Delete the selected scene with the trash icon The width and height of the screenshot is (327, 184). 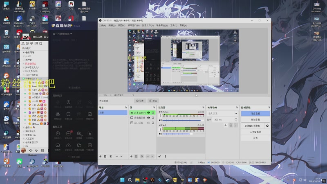point(105,156)
